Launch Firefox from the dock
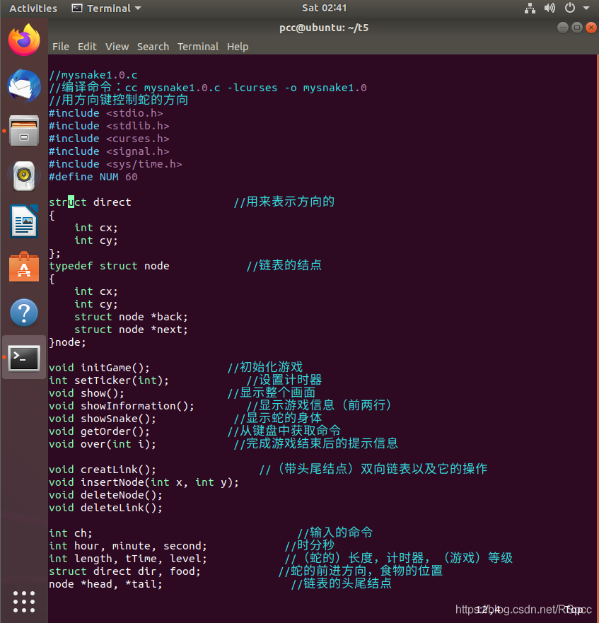 click(24, 40)
